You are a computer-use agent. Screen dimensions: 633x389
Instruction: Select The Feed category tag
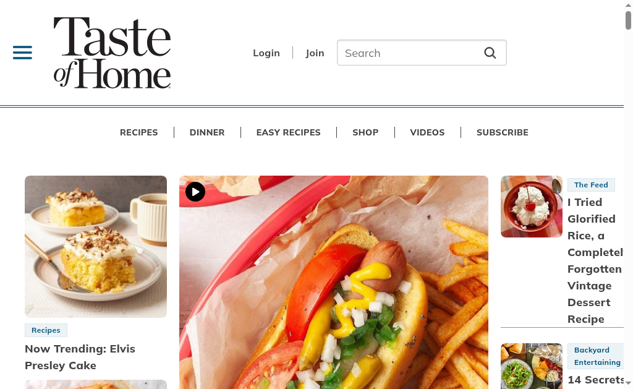click(591, 184)
